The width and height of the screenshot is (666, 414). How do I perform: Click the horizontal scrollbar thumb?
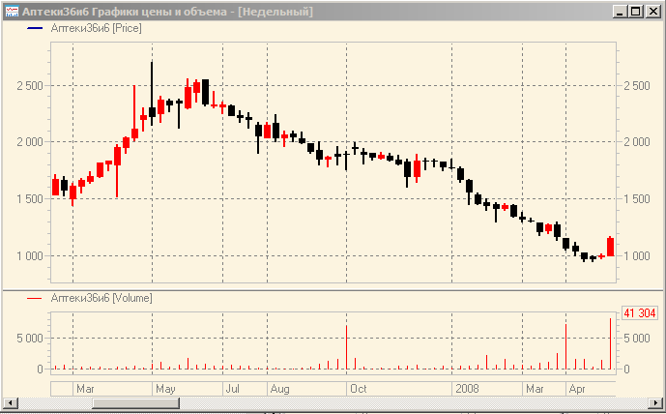tap(135, 402)
